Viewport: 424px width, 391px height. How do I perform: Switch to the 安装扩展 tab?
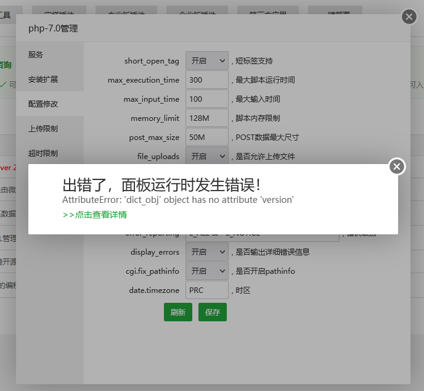click(50, 80)
